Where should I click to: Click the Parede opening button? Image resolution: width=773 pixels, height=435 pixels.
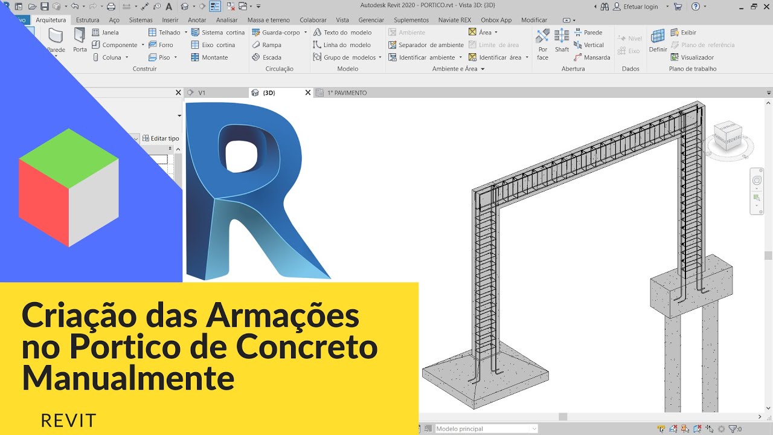tap(588, 32)
